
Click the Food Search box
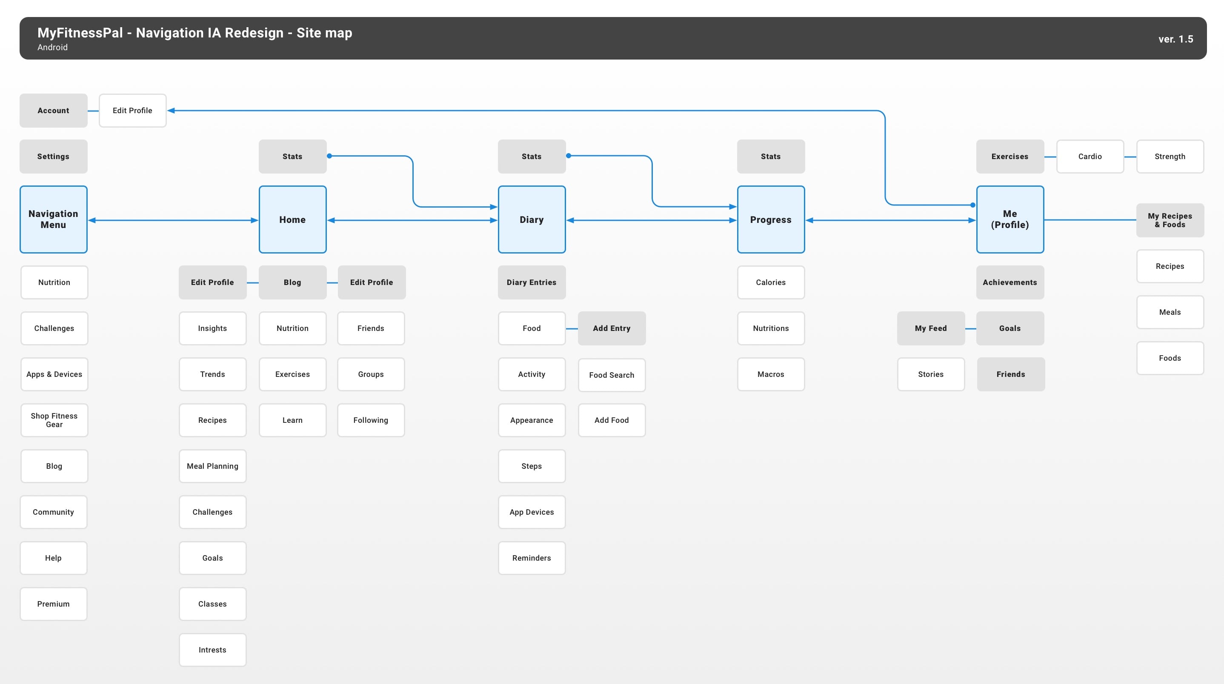(612, 375)
